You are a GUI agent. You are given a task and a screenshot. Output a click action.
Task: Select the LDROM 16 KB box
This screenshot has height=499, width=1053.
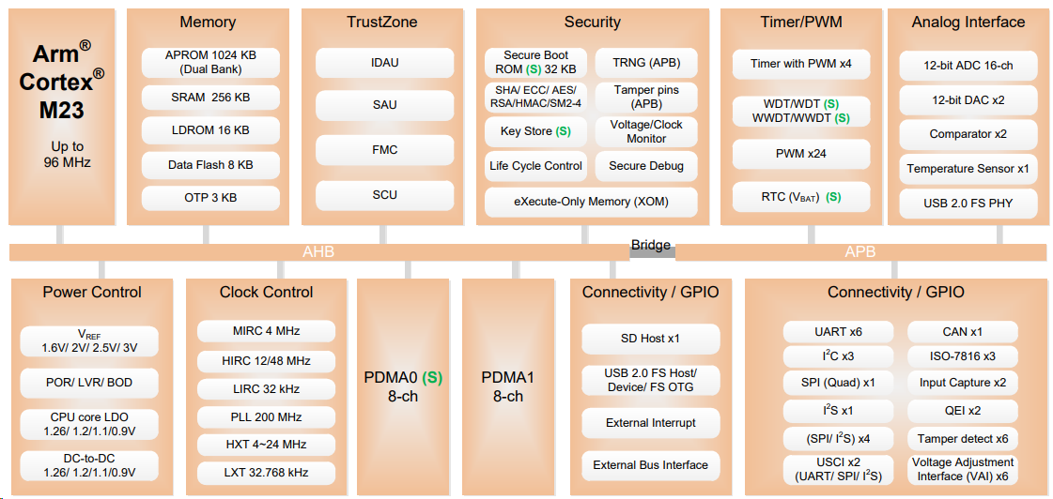(x=210, y=130)
